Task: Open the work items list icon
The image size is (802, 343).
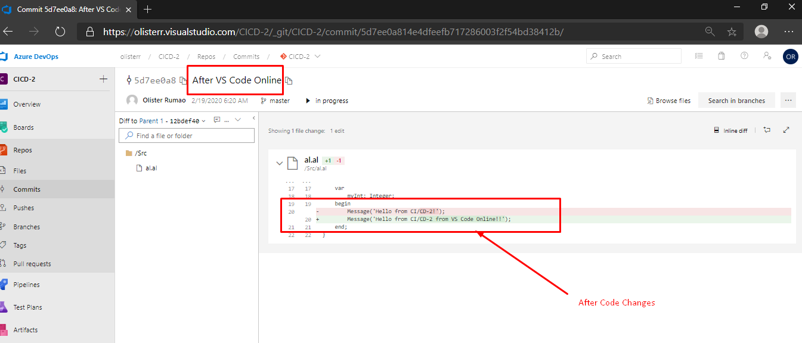Action: [699, 56]
